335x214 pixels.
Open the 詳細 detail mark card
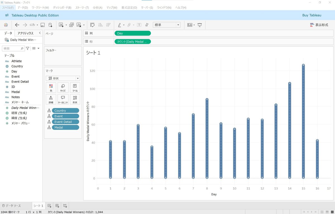coord(51,99)
